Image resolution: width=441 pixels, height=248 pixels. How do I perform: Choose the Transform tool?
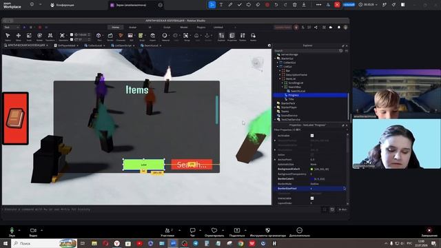pyautogui.click(x=50, y=37)
